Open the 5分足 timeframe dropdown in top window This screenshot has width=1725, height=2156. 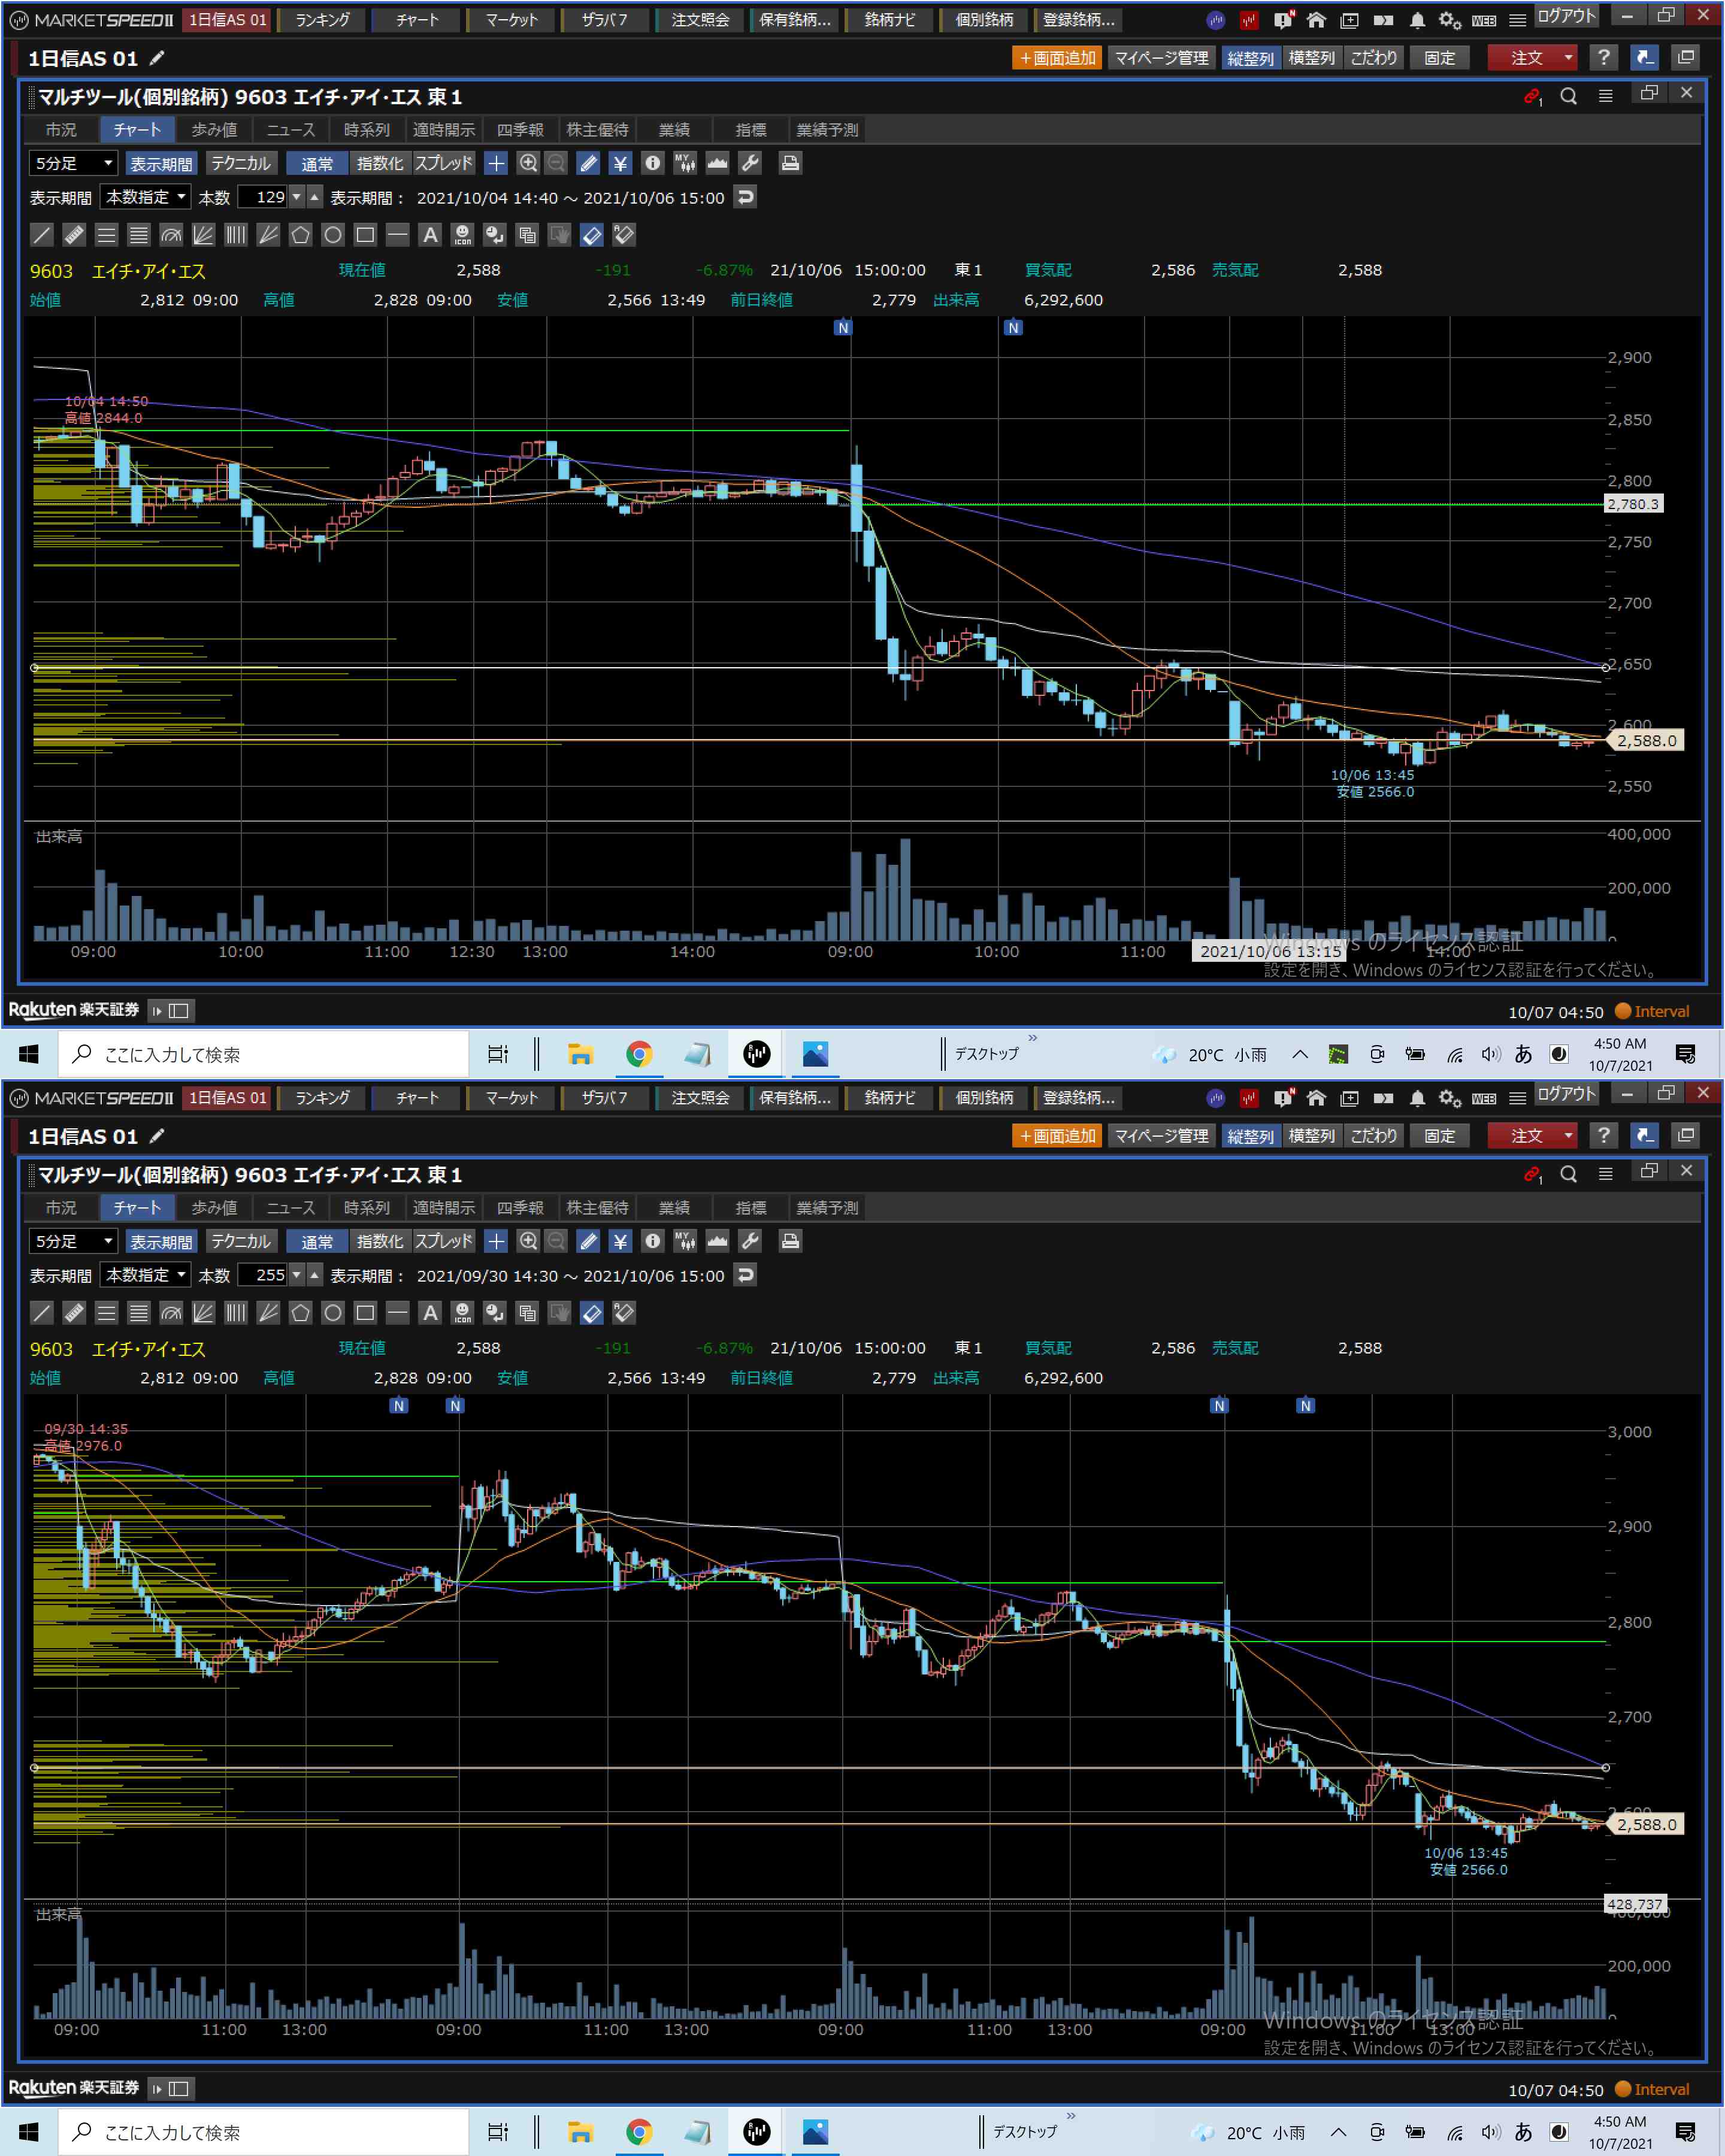74,163
